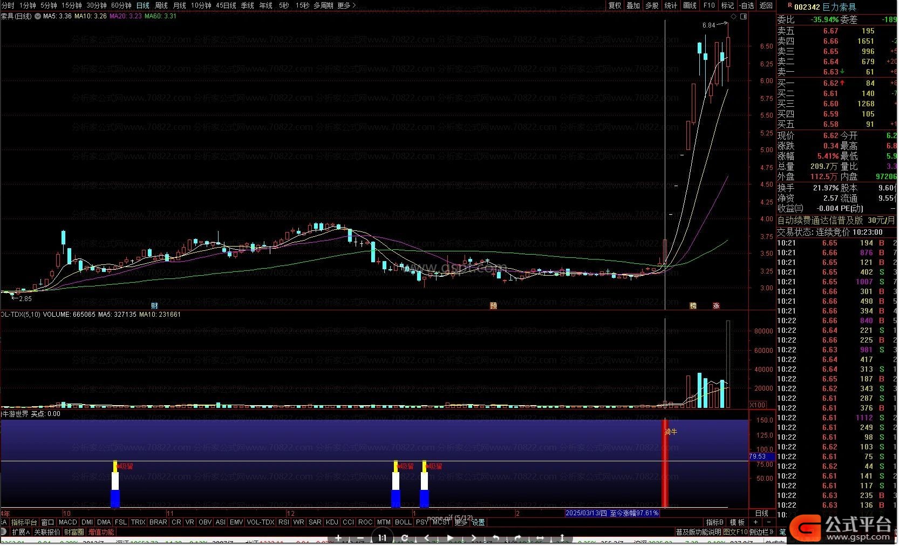
Task: Open indicator 设置 settings
Action: pyautogui.click(x=479, y=522)
